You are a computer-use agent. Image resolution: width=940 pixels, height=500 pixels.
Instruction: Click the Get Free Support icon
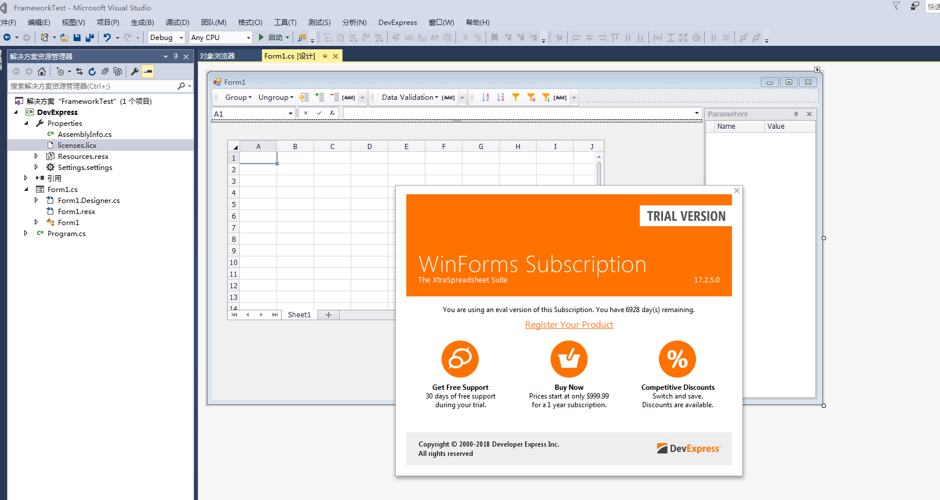[460, 359]
